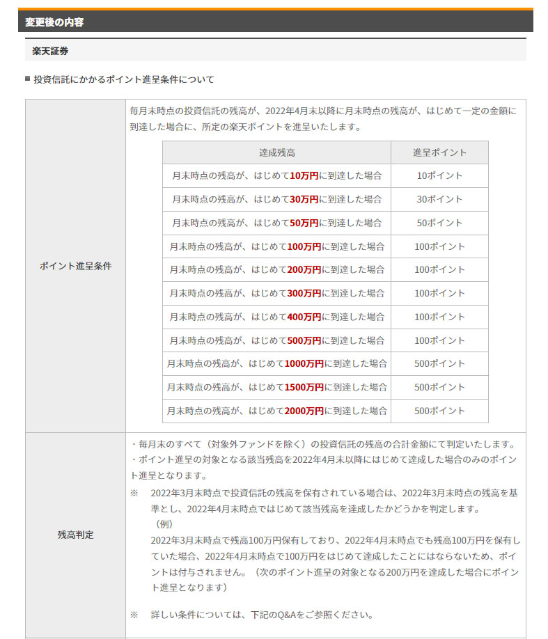Click the red 300万円 amount text
The height and width of the screenshot is (639, 548).
coord(304,294)
